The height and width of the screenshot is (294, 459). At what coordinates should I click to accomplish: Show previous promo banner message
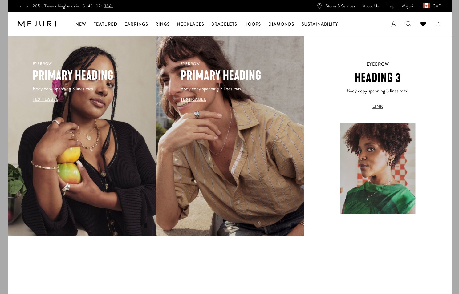20,6
